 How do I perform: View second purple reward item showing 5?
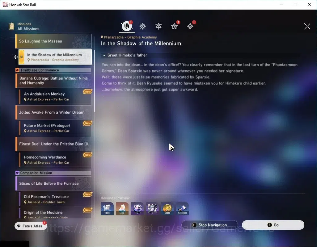152,209
